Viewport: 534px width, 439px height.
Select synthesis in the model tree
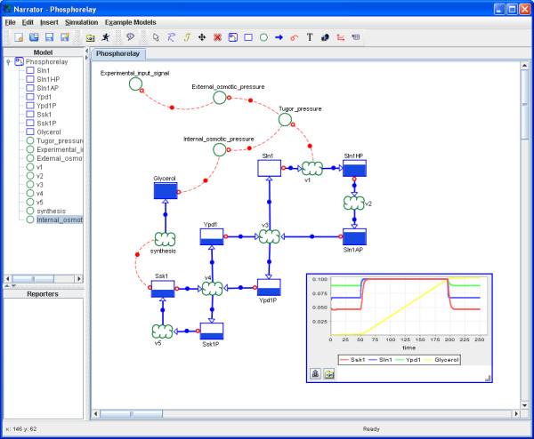(53, 211)
